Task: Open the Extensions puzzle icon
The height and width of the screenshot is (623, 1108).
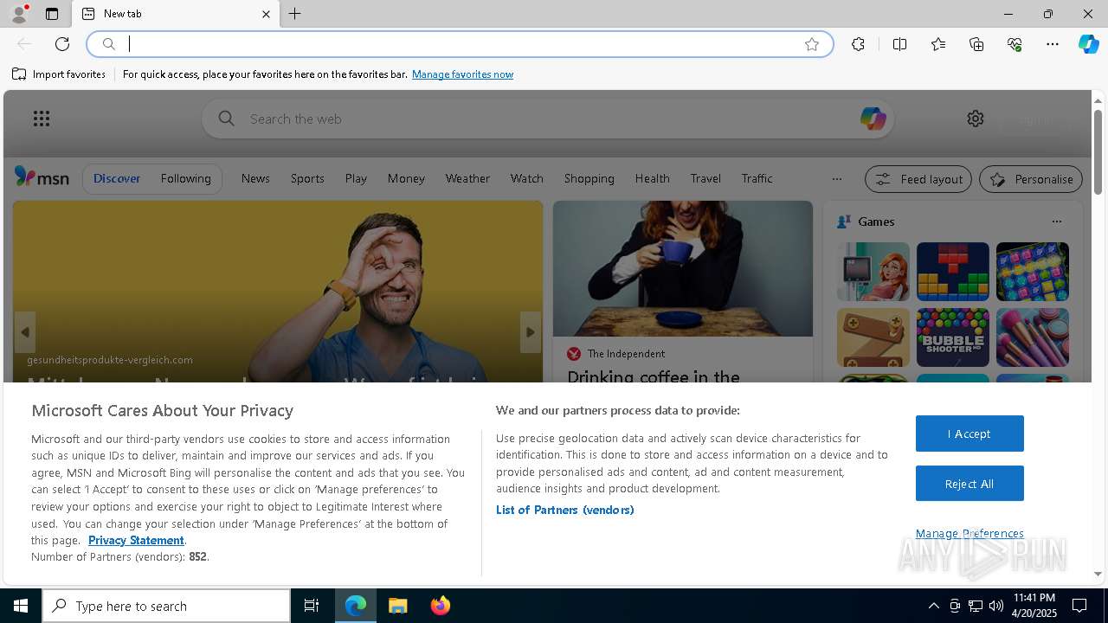Action: click(858, 44)
